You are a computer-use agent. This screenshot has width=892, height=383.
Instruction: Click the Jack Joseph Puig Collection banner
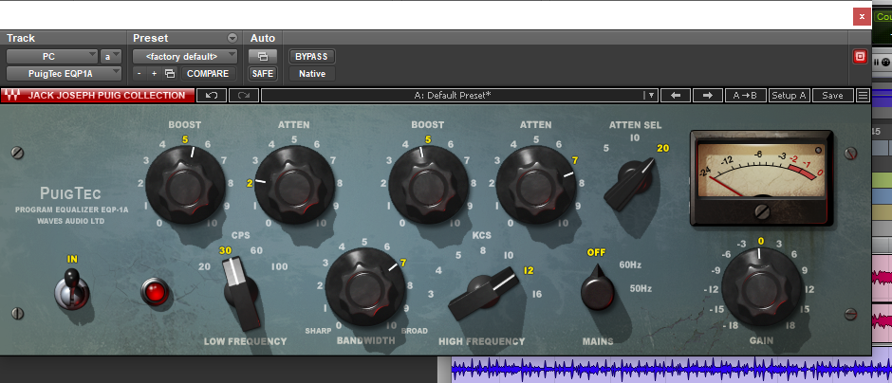[x=98, y=96]
